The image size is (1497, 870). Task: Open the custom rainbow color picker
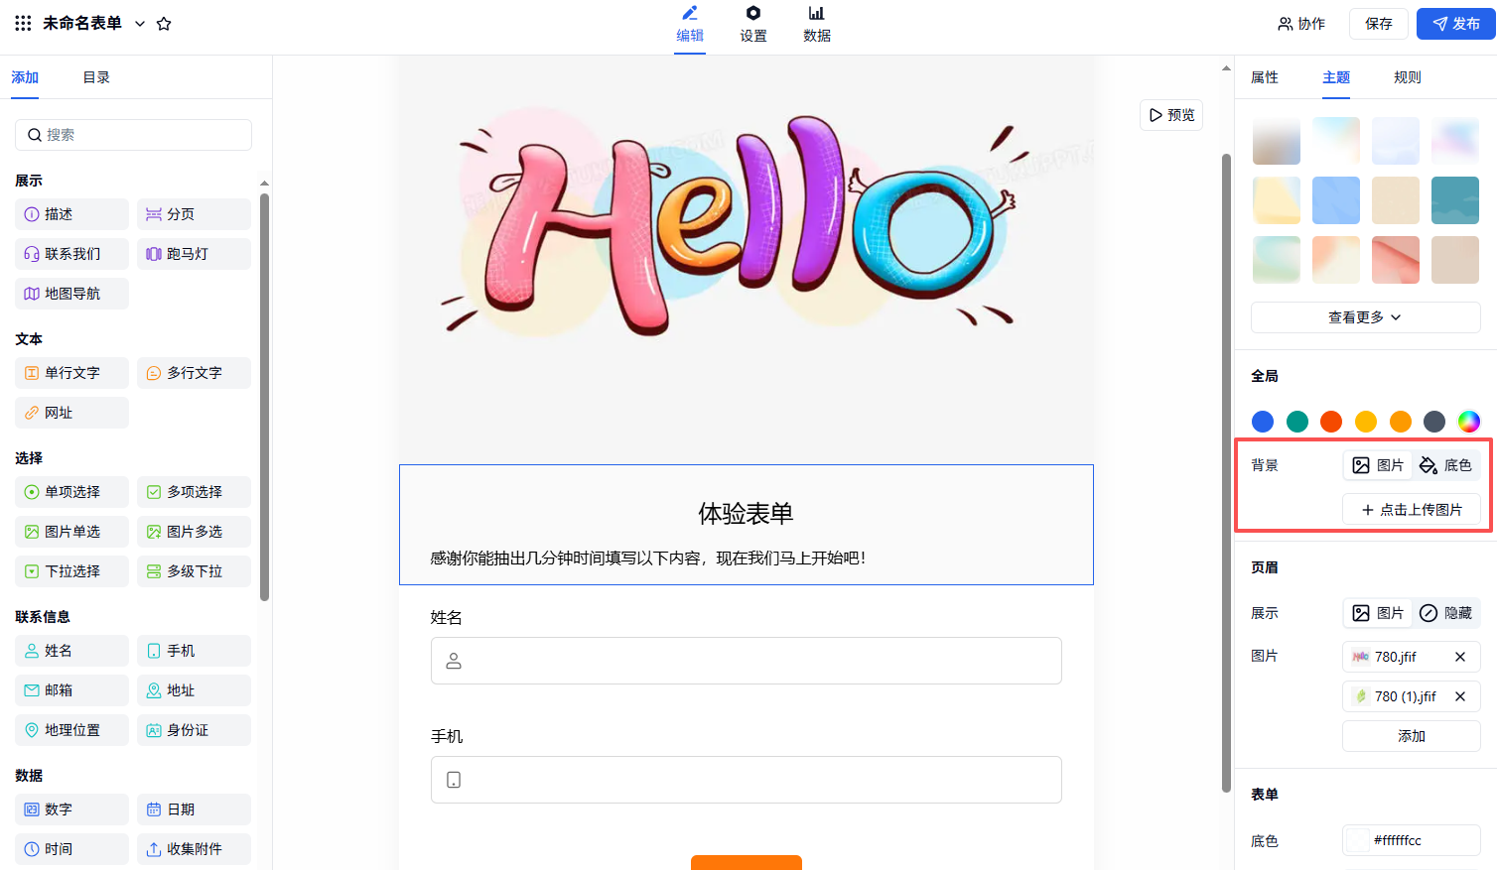click(x=1468, y=422)
